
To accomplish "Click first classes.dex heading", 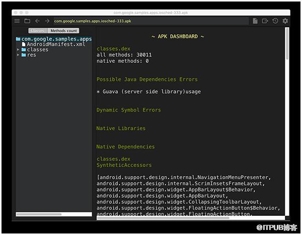I will [113, 49].
